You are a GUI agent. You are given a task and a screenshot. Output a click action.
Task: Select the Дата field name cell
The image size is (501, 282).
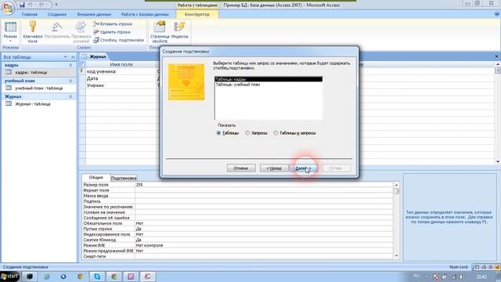pos(121,78)
